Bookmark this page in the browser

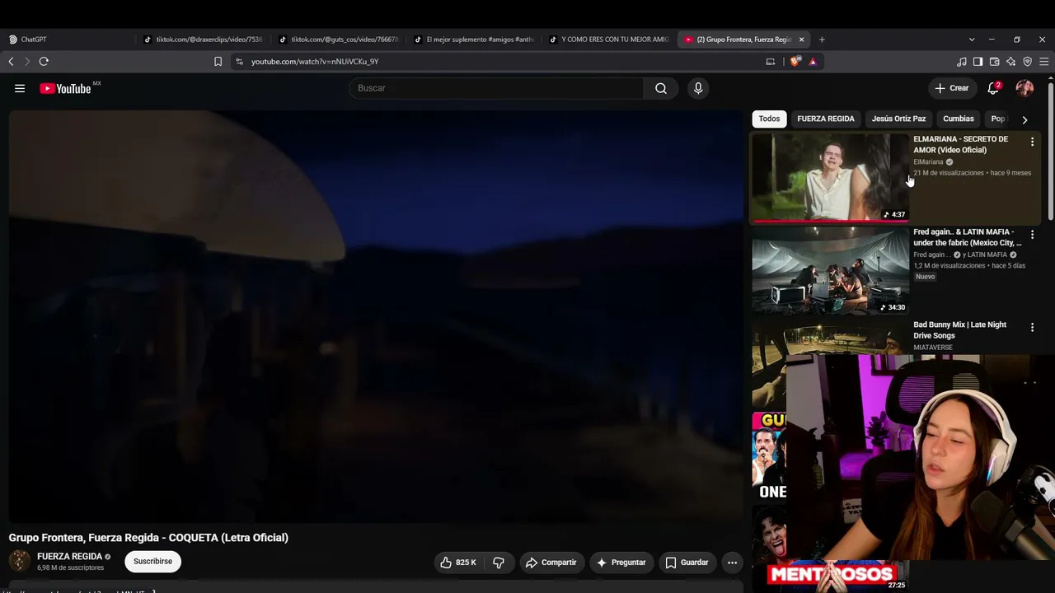pyautogui.click(x=218, y=62)
